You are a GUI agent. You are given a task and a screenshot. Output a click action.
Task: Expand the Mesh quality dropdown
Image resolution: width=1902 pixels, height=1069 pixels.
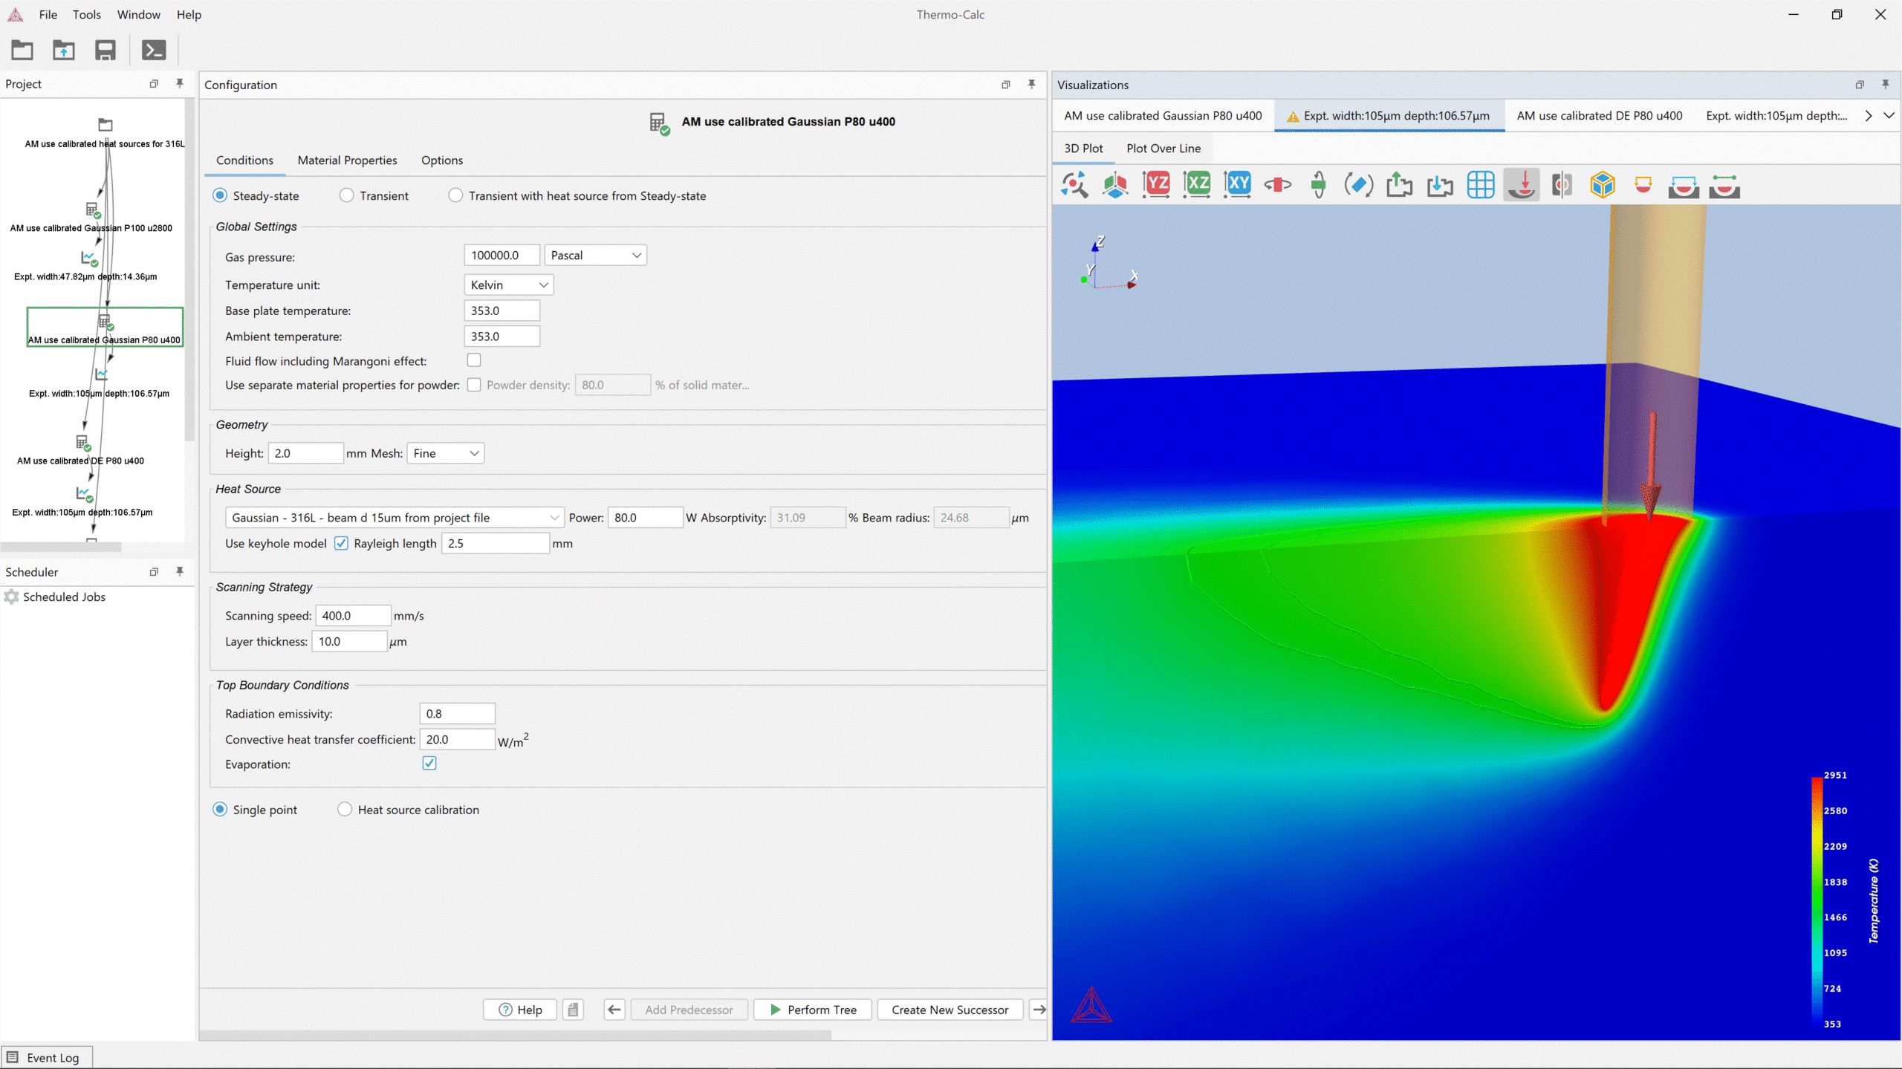point(444,452)
